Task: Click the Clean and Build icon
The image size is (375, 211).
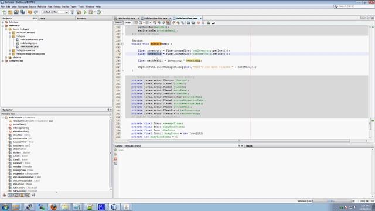Action: pyautogui.click(x=79, y=12)
